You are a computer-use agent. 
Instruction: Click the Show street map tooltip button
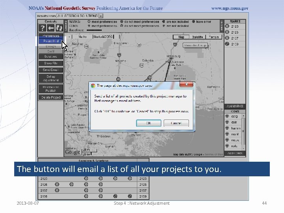[195, 45]
